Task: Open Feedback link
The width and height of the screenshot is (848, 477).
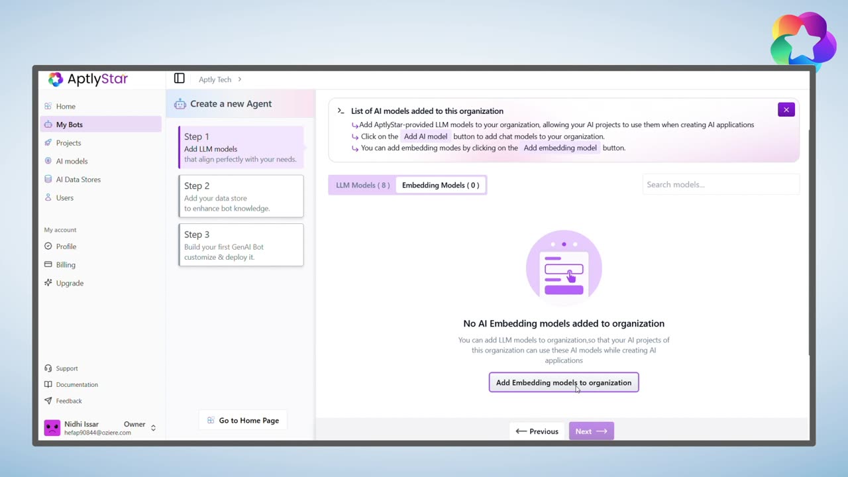Action: click(69, 401)
